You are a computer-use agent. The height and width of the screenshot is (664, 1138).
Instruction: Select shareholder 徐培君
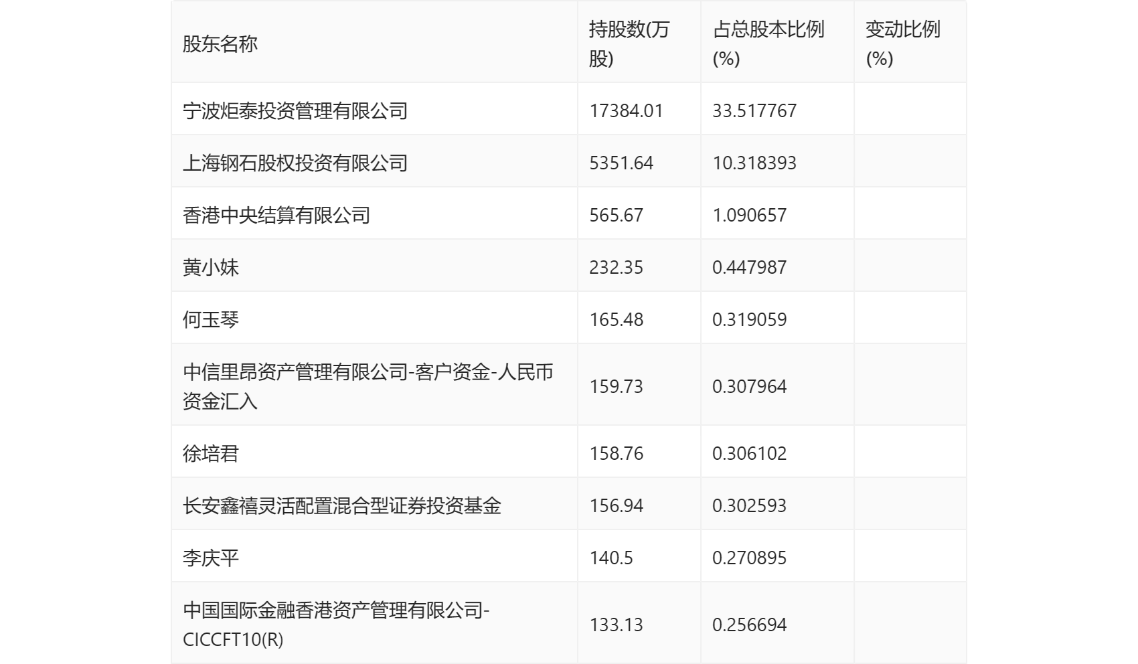[x=211, y=453]
